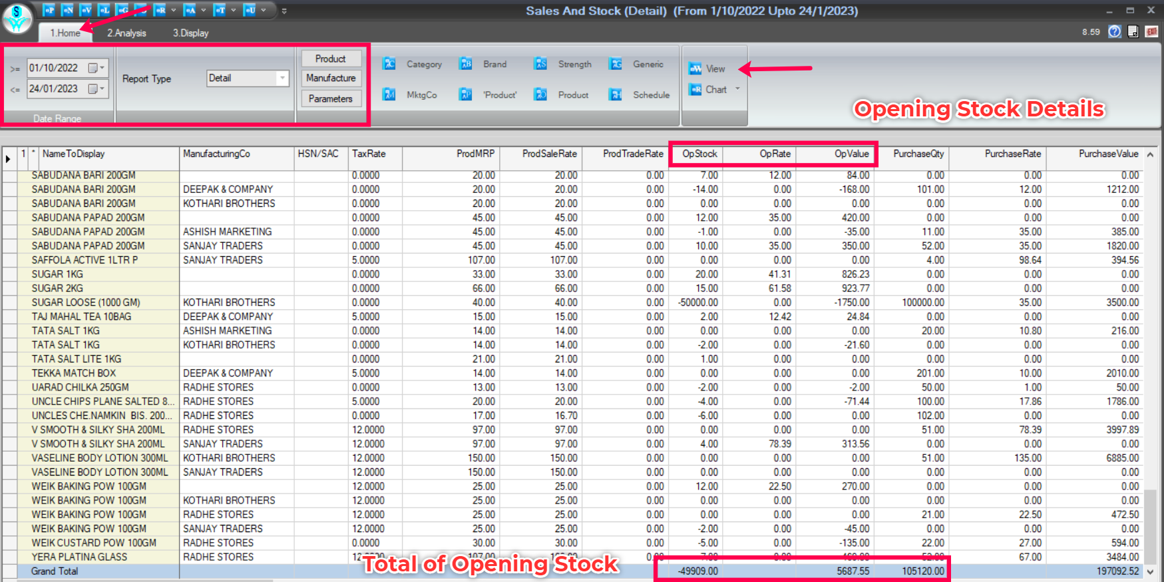The width and height of the screenshot is (1164, 582).
Task: Switch to the 3.Display tab
Action: click(190, 33)
